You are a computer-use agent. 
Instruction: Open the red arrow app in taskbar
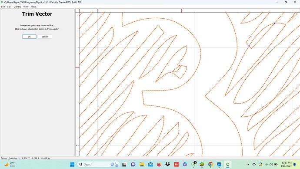coord(176,164)
